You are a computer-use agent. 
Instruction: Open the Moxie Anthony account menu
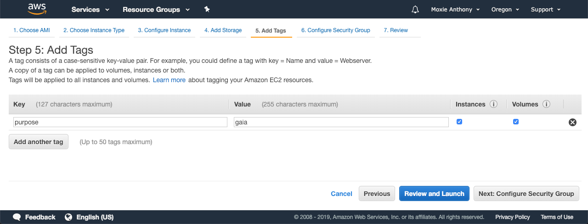[x=455, y=9]
